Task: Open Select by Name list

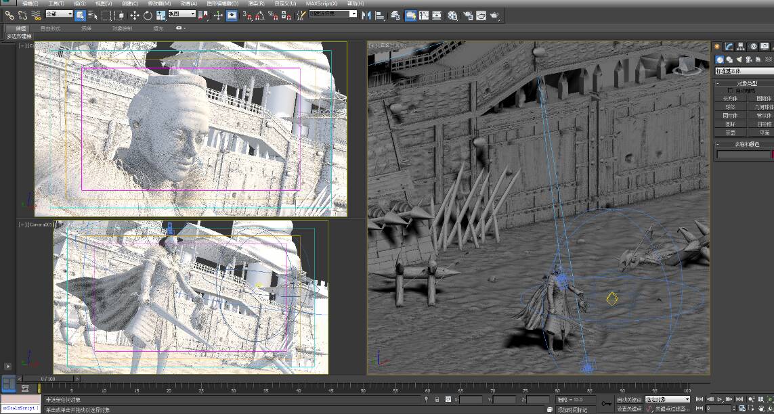Action: pos(93,16)
